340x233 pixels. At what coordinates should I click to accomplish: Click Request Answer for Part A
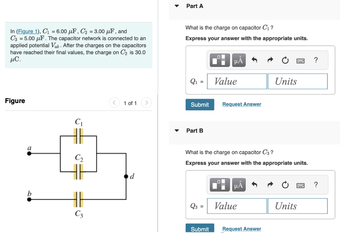[241, 104]
